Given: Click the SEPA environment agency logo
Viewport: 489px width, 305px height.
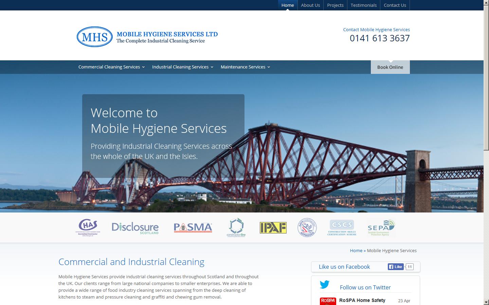Looking at the screenshot, I should point(381,227).
